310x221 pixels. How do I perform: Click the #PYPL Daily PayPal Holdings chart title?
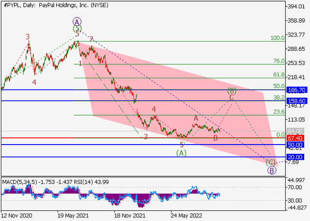coord(56,5)
